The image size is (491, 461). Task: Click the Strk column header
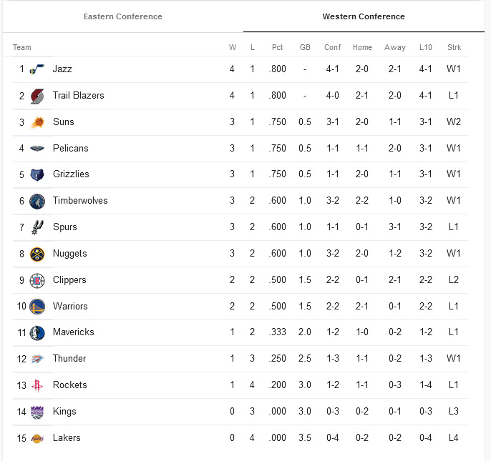454,48
